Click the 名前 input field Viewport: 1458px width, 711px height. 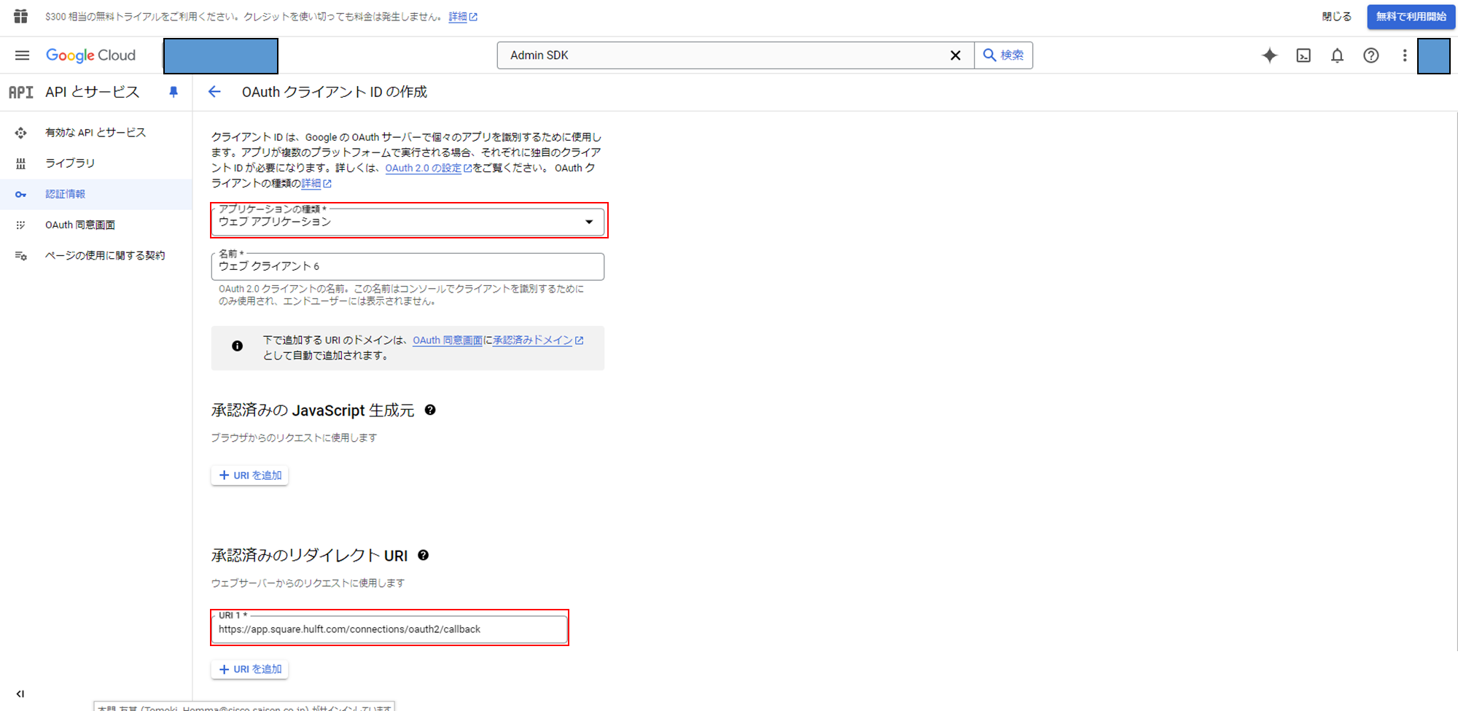click(x=408, y=266)
